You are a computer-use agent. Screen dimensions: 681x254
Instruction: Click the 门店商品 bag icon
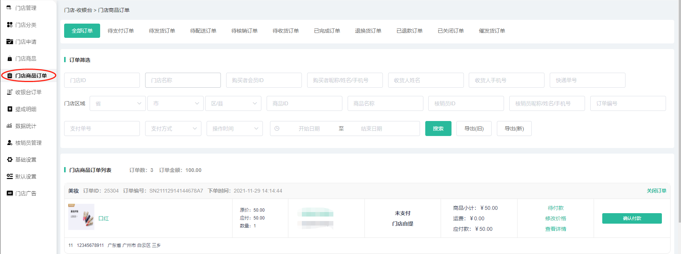pos(10,58)
